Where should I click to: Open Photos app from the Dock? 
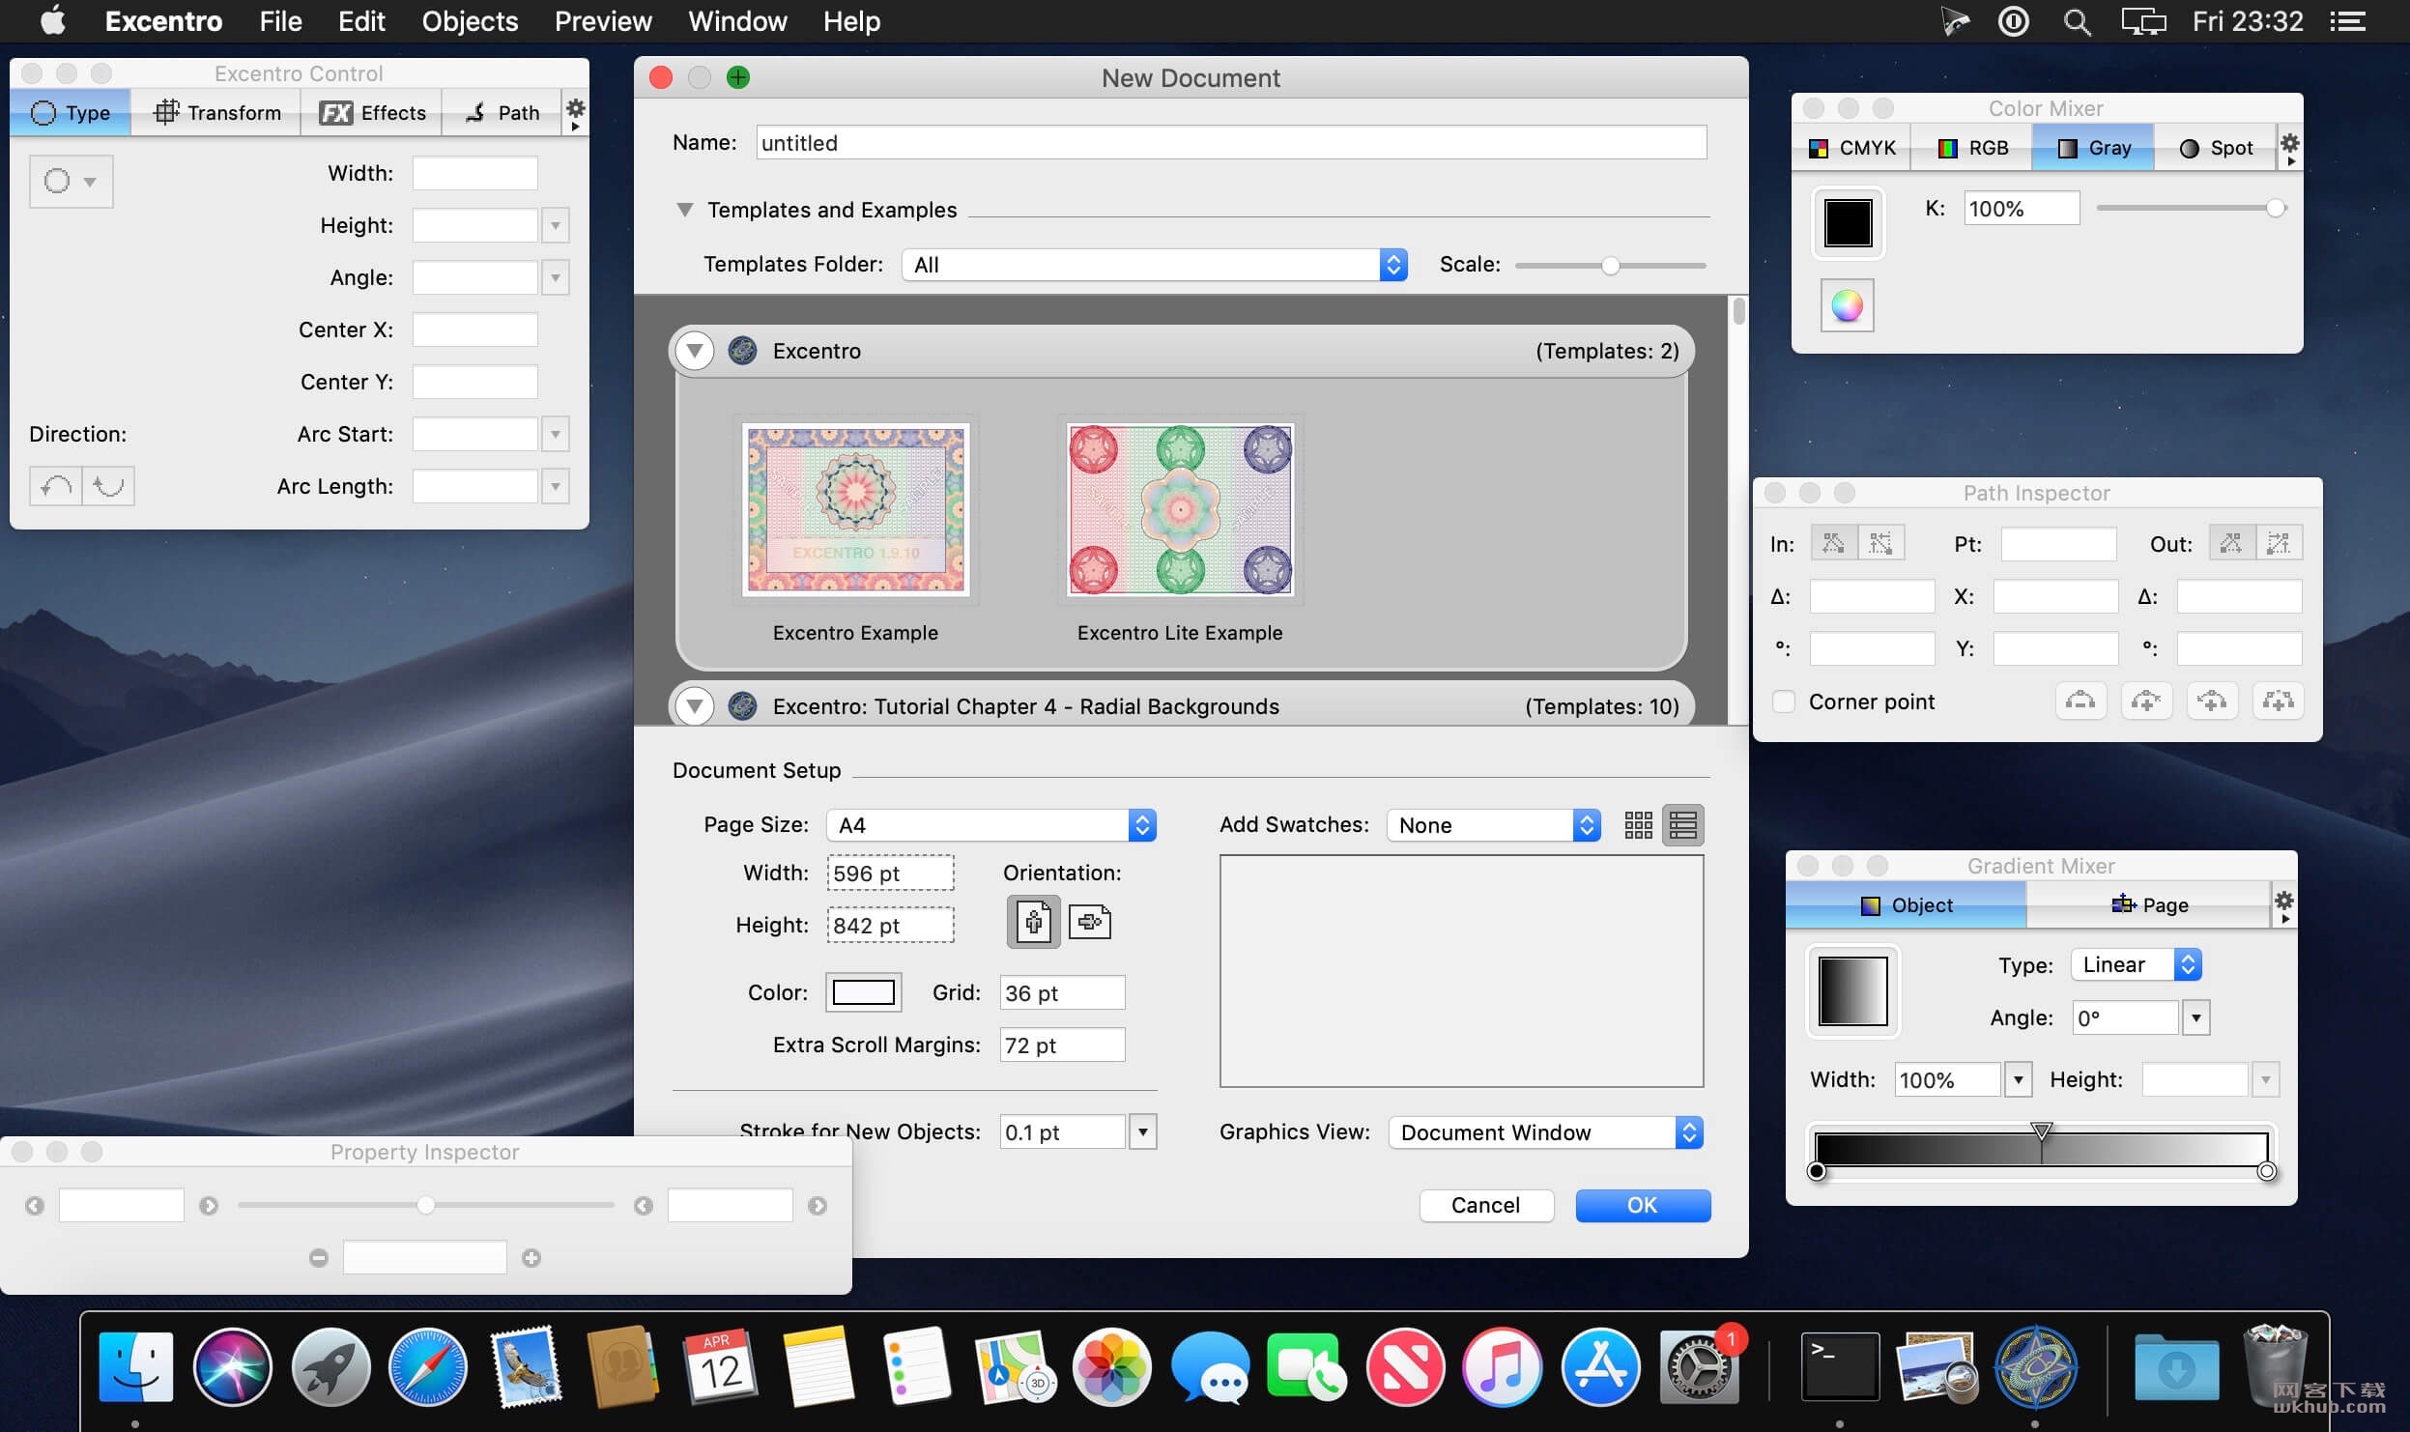coord(1111,1367)
